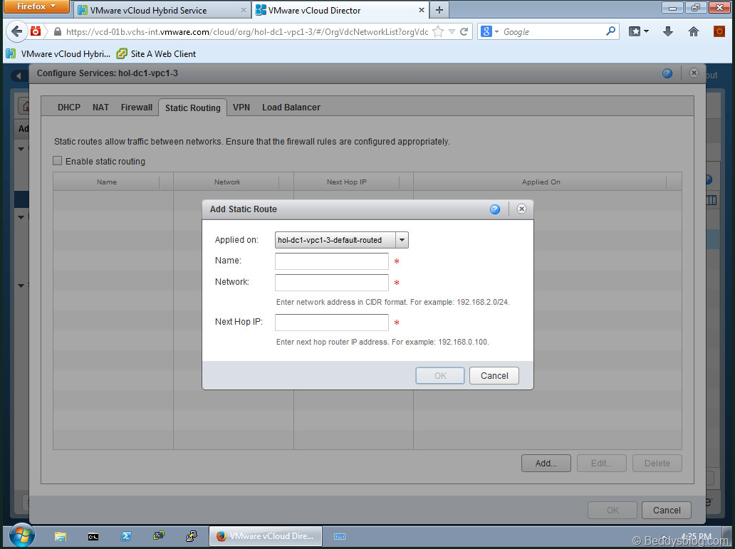
Task: Open the VMware vCloud Hybri... bookmark
Action: point(58,54)
